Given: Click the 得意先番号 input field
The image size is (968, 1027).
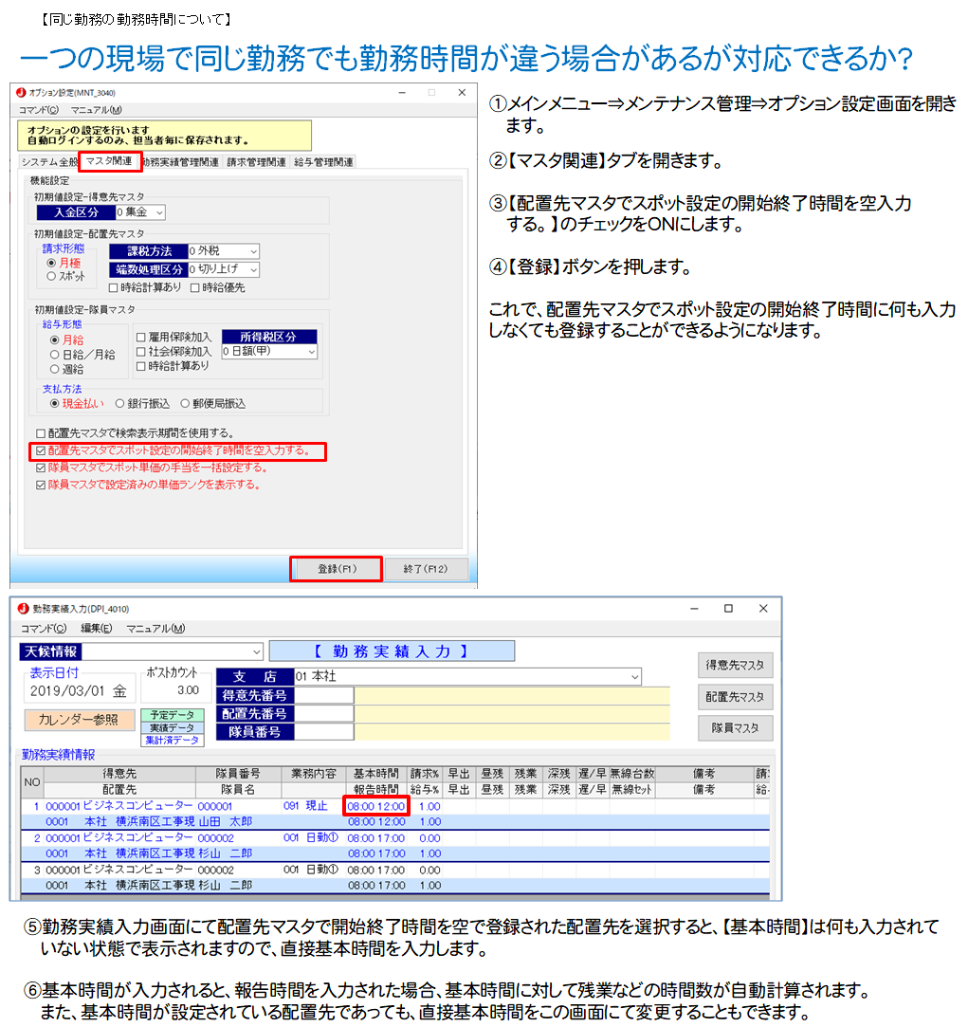Looking at the screenshot, I should click(x=323, y=696).
